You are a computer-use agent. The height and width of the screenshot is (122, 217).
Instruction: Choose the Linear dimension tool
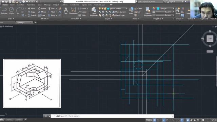tap(82, 8)
